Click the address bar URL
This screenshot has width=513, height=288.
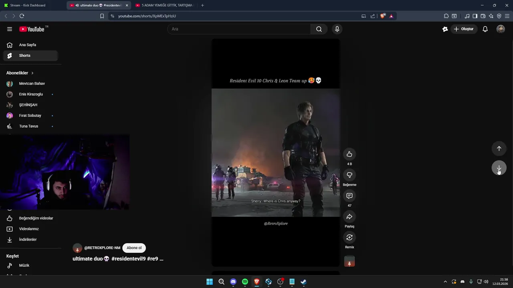click(147, 16)
